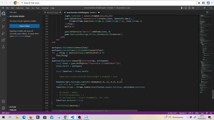The width and height of the screenshot is (214, 120).
Task: Open the Source Control view icon
Action: (x=3, y=27)
